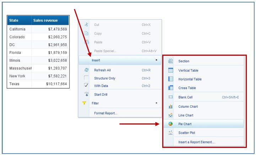Insert a Scatter Plot
256x155 pixels.
click(x=203, y=133)
